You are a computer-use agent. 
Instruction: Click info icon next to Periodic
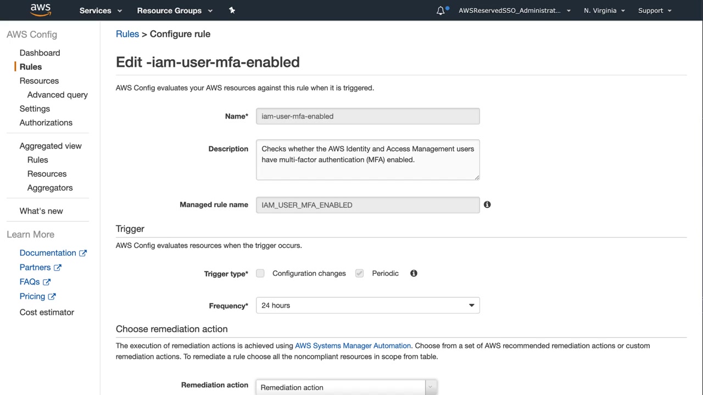pyautogui.click(x=414, y=273)
